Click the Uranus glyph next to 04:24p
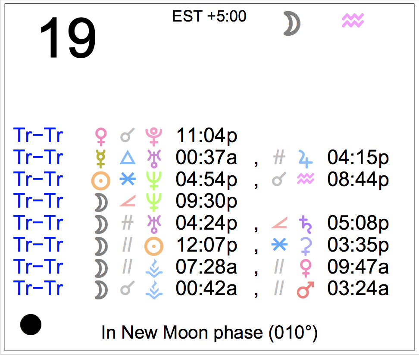 coord(153,224)
